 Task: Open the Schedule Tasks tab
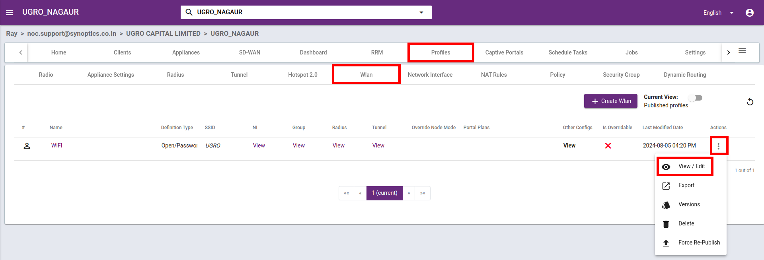[x=568, y=52]
